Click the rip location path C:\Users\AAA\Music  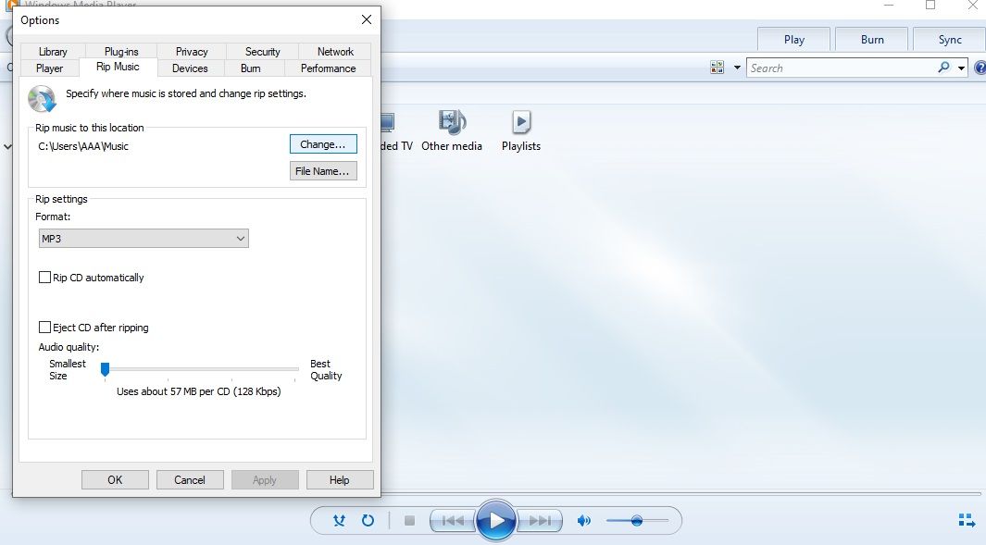83,146
